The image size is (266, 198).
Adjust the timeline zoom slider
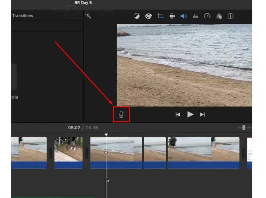point(244,128)
